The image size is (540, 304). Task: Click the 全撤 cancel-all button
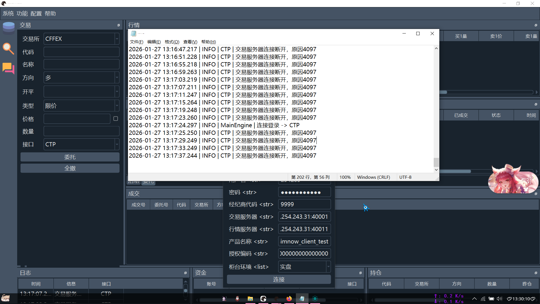(x=70, y=168)
